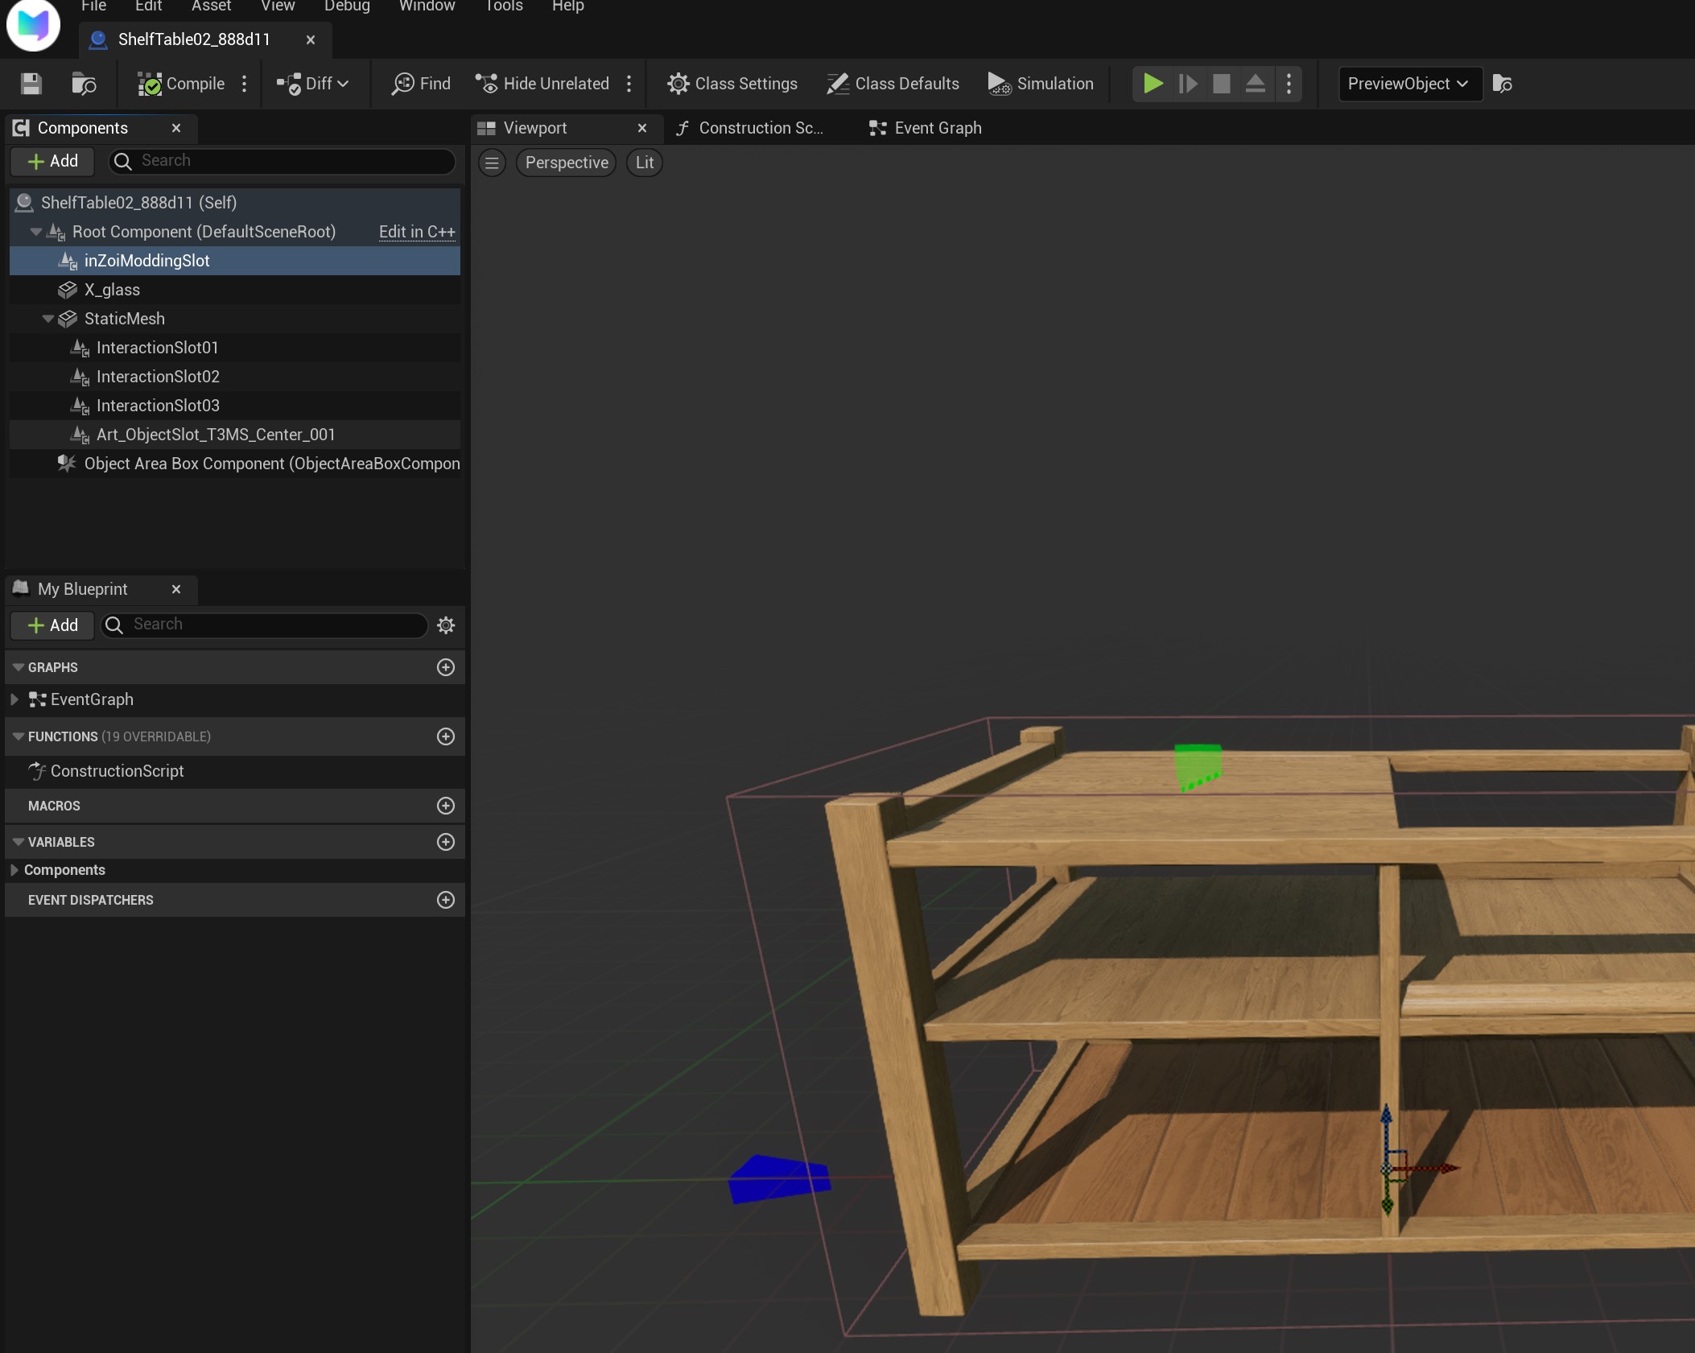Focus the My Blueprint search field
The height and width of the screenshot is (1353, 1695).
tap(265, 625)
